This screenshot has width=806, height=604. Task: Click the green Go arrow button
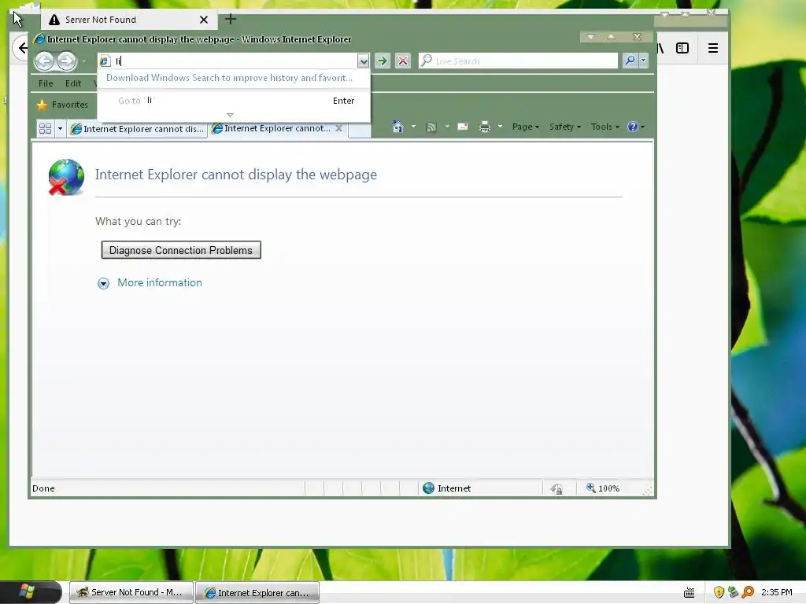[x=382, y=61]
